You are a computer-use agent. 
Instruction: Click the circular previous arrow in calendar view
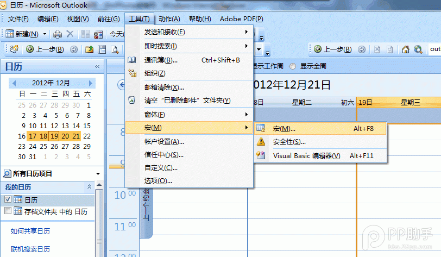coord(122,84)
